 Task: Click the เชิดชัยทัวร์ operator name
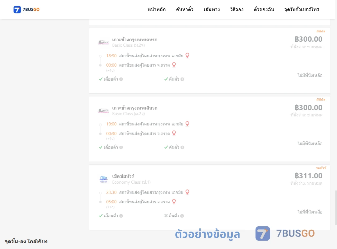click(x=123, y=176)
